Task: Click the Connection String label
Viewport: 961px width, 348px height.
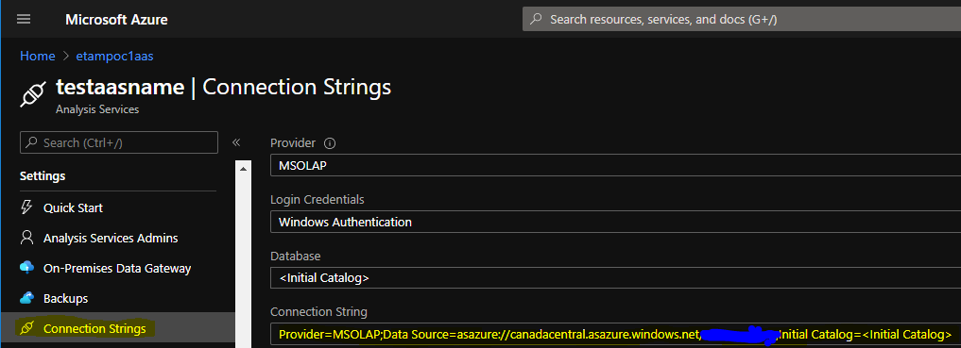Action: [318, 312]
